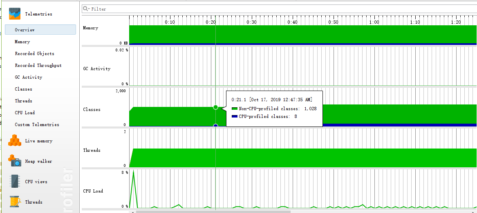Click the Threads graph row label
This screenshot has width=477, height=213.
tap(92, 150)
